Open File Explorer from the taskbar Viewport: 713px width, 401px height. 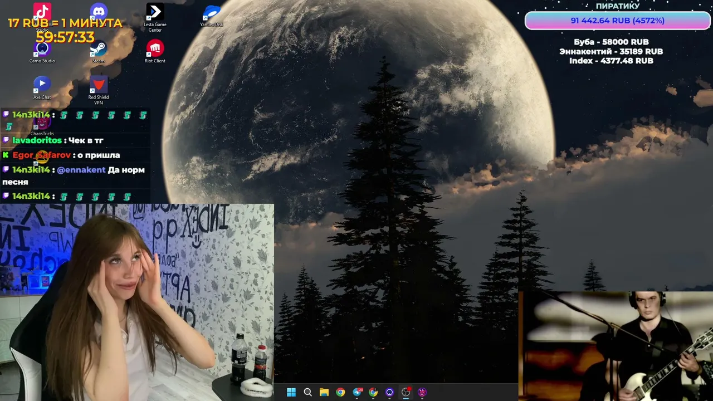tap(324, 392)
